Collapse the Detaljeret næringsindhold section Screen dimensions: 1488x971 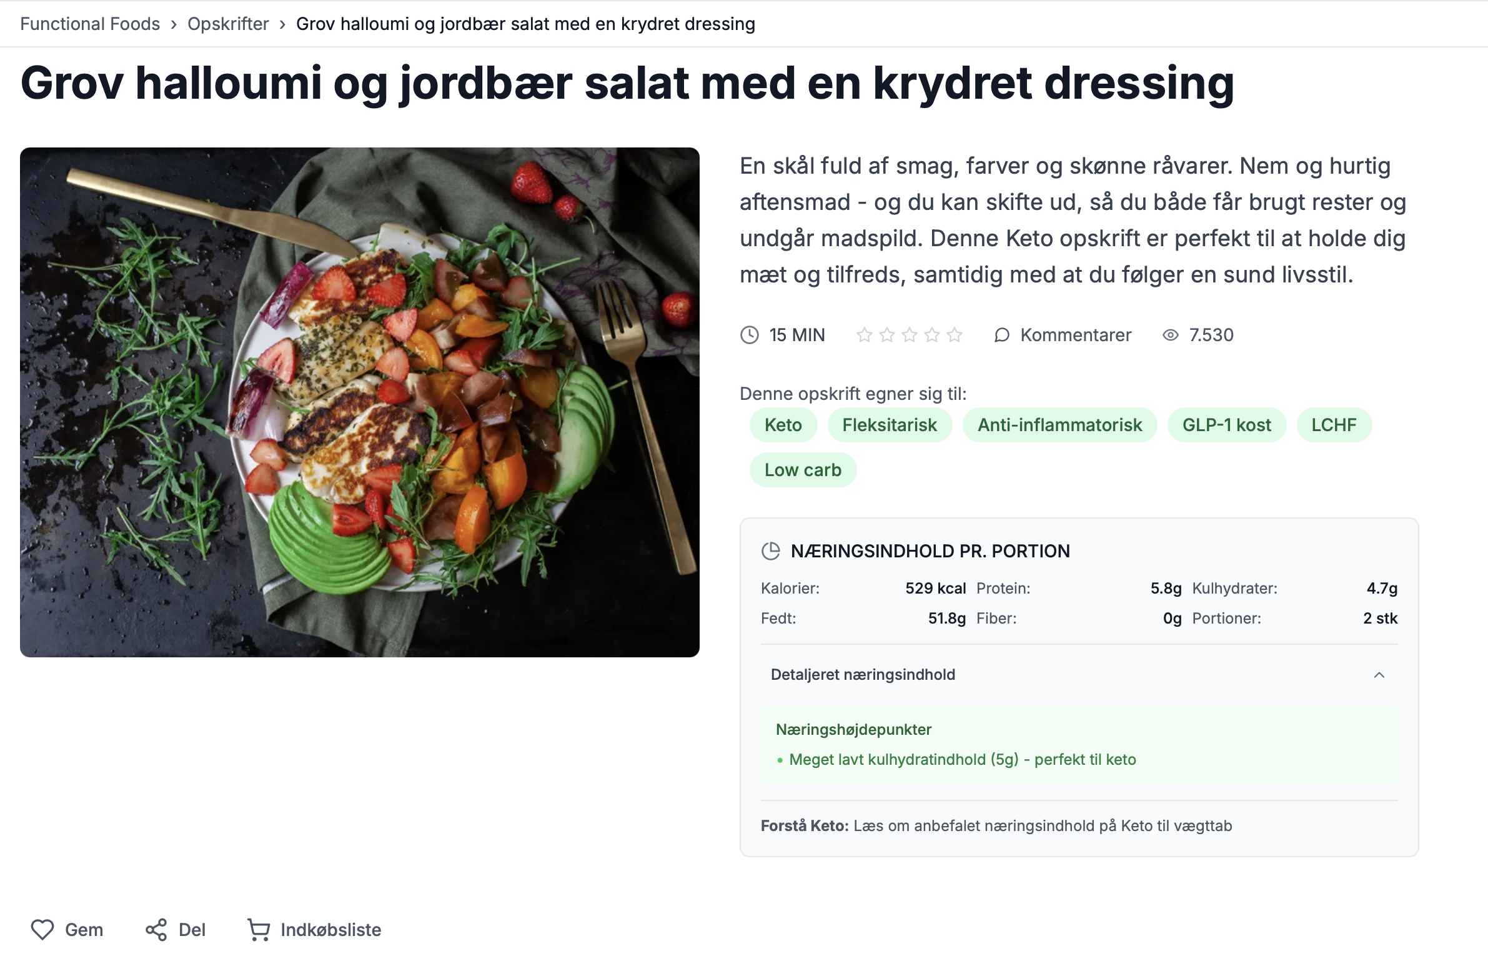[x=863, y=675]
